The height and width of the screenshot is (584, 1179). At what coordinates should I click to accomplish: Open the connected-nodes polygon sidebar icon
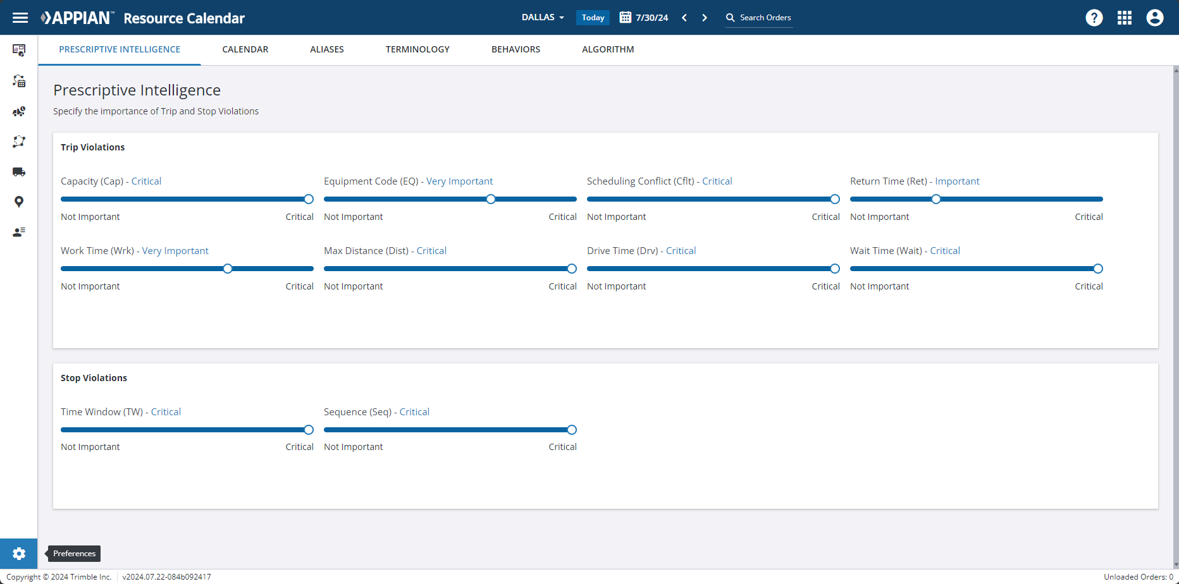pyautogui.click(x=19, y=142)
